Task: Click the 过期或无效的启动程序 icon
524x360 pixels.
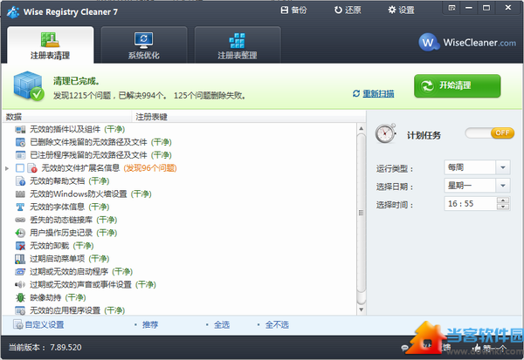Action: coord(20,272)
